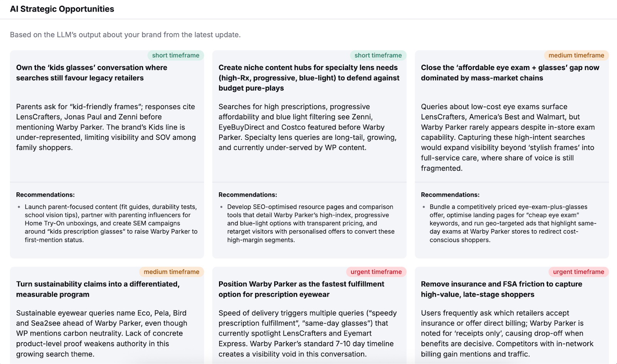Expand Recommendations on the kids glasses card
Viewport: 617px width, 364px height.
(45, 195)
